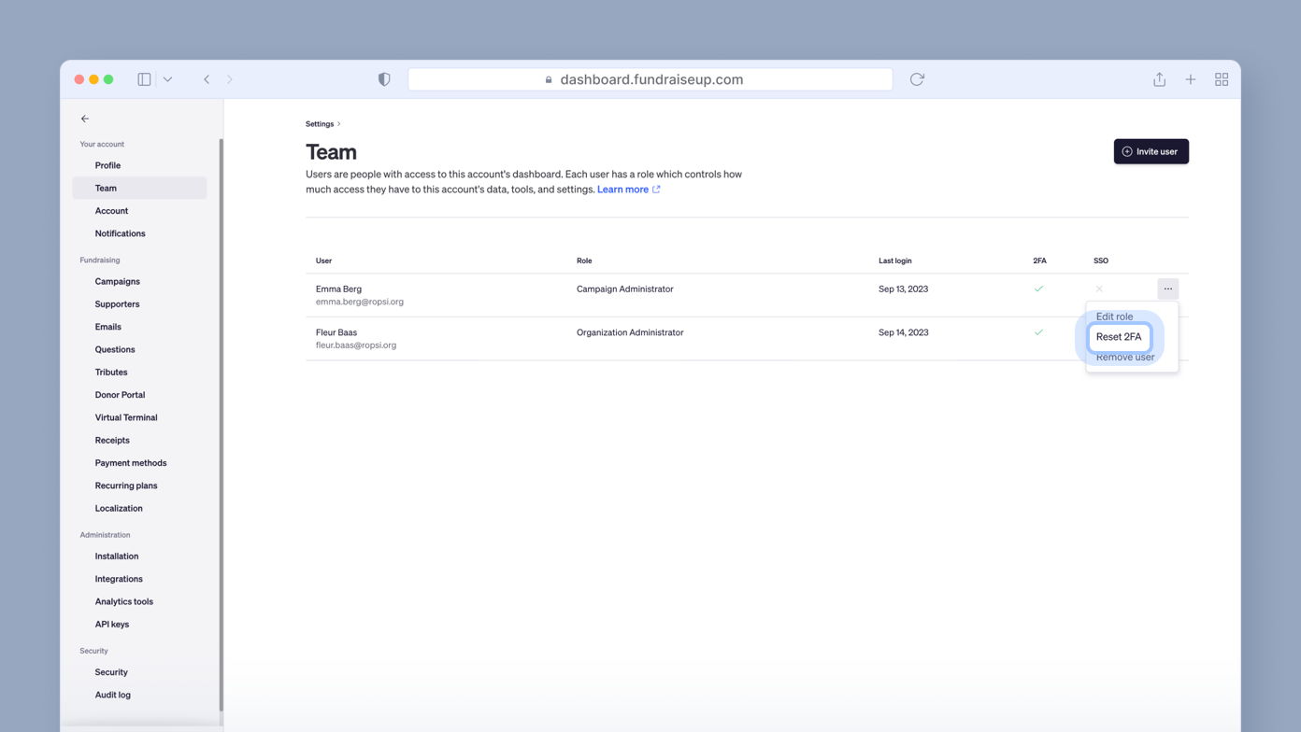This screenshot has width=1301, height=732.
Task: Click the shield icon near the address bar
Action: tap(383, 79)
